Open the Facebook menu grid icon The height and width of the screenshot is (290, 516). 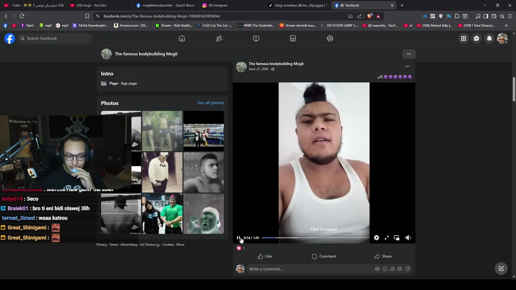click(464, 38)
